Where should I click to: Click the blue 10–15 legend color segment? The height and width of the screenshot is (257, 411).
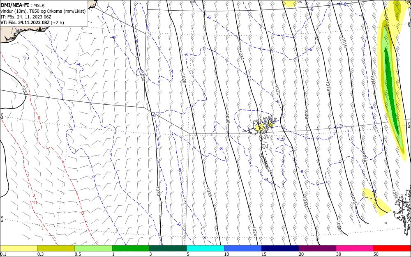[x=243, y=248]
